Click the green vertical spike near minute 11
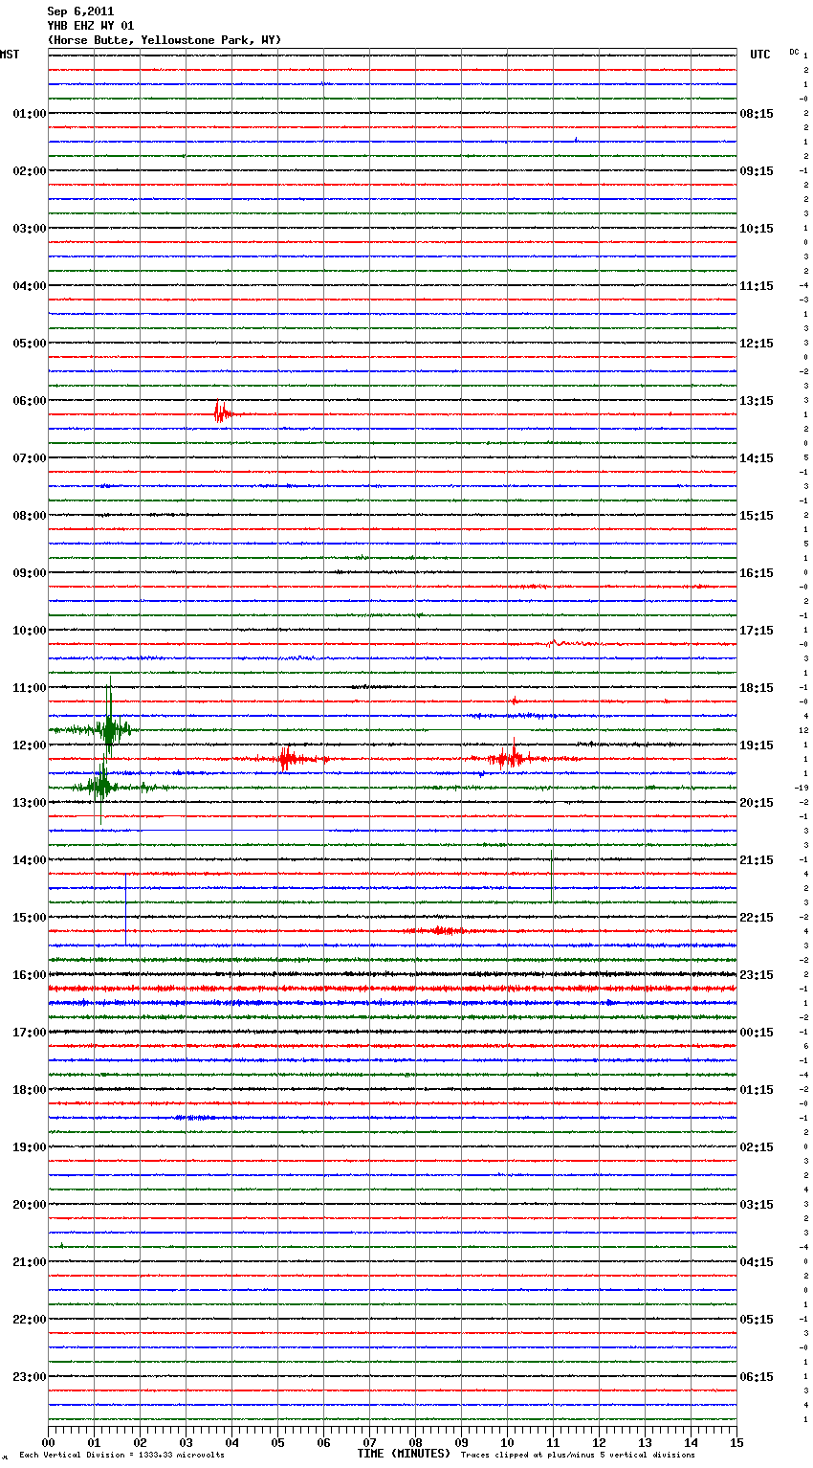The width and height of the screenshot is (813, 1468). (552, 876)
